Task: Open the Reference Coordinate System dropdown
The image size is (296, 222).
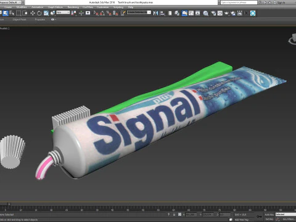Action: click(63, 12)
